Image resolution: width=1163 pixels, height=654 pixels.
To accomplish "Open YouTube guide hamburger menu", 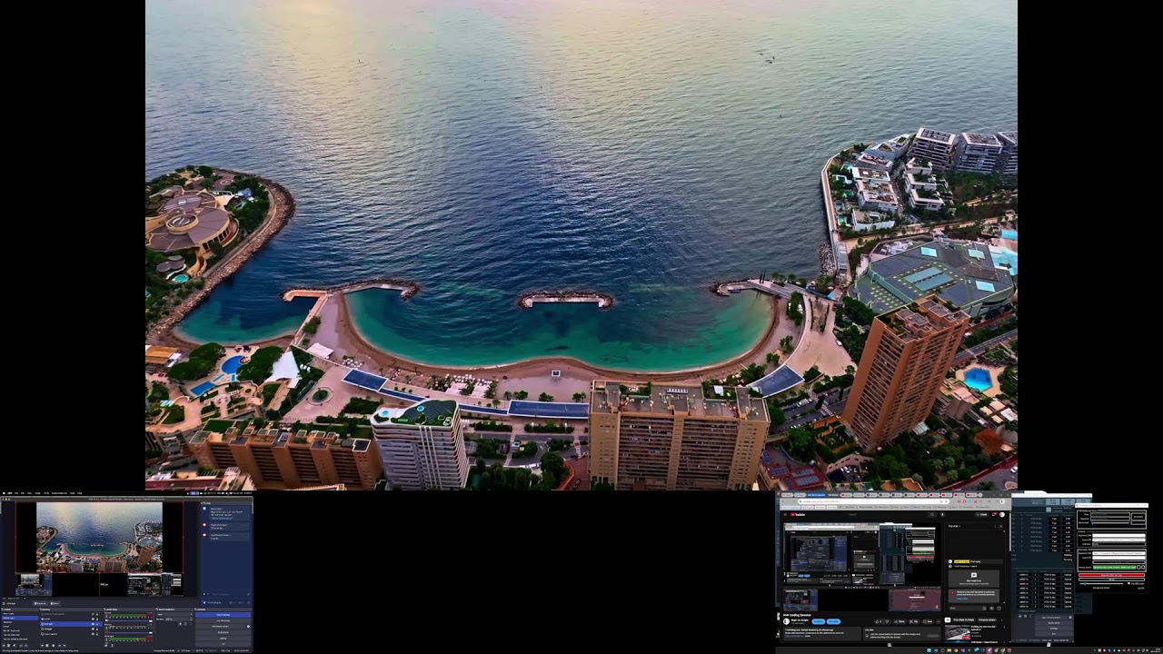I will point(783,515).
